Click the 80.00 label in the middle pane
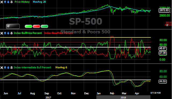This screenshot has height=99, width=172. coord(163,40)
